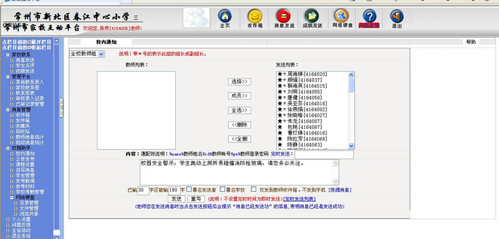Image resolution: width=499 pixels, height=239 pixels.
Task: Collapse the 网络硬盘 sidebar folder
Action: click(x=12, y=197)
